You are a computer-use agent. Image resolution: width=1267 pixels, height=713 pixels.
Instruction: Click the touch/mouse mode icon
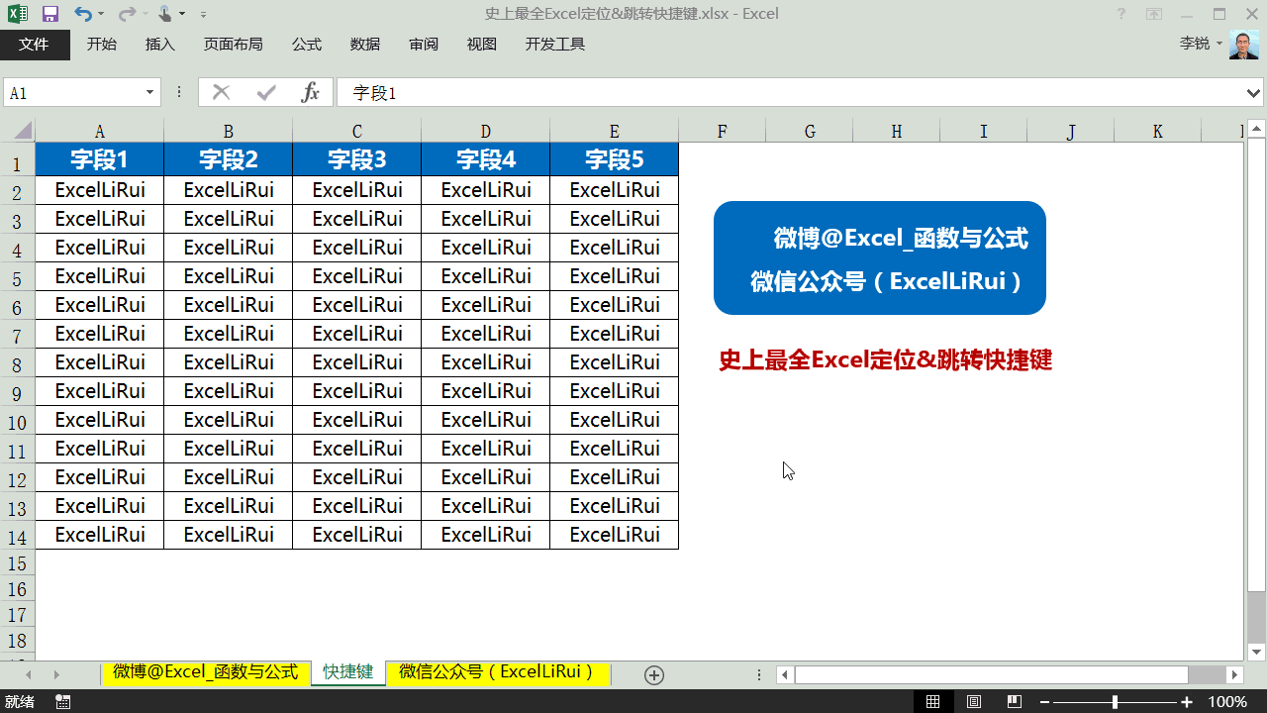click(165, 14)
